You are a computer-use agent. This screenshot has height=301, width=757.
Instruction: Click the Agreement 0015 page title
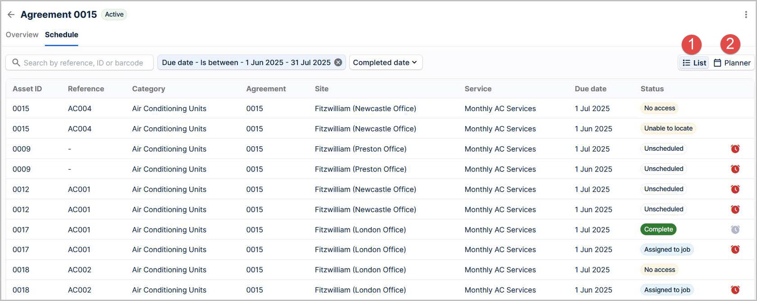[x=59, y=14]
